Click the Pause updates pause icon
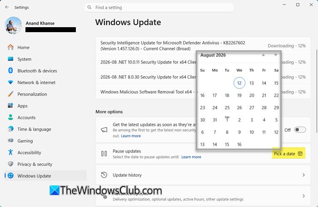318x207 pixels. point(104,154)
